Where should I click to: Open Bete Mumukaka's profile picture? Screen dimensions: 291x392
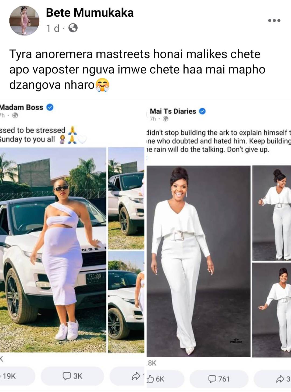[24, 20]
